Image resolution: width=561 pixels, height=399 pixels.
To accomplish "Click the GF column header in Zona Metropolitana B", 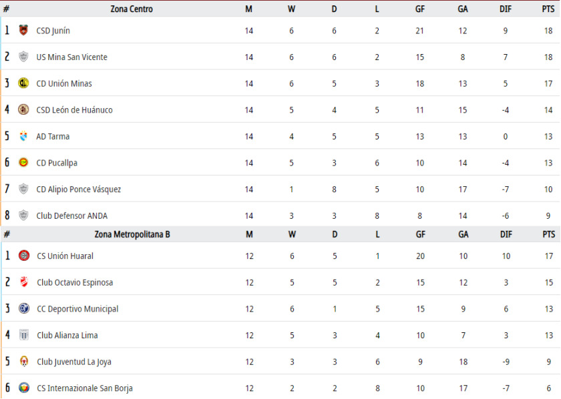I will pyautogui.click(x=420, y=235).
